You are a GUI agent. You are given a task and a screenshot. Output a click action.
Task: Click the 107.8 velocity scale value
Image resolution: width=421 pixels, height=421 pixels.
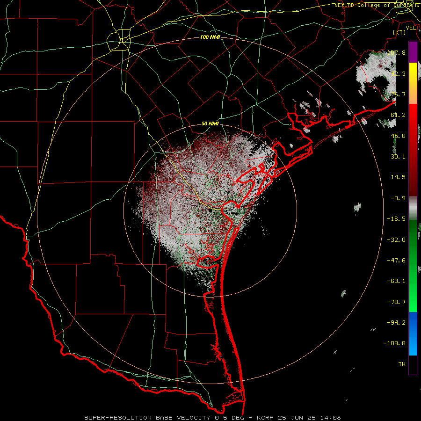(x=397, y=52)
